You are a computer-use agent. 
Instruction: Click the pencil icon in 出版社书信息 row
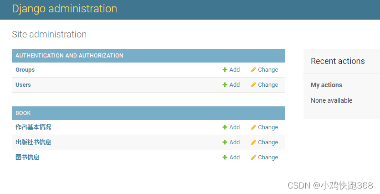[253, 142]
